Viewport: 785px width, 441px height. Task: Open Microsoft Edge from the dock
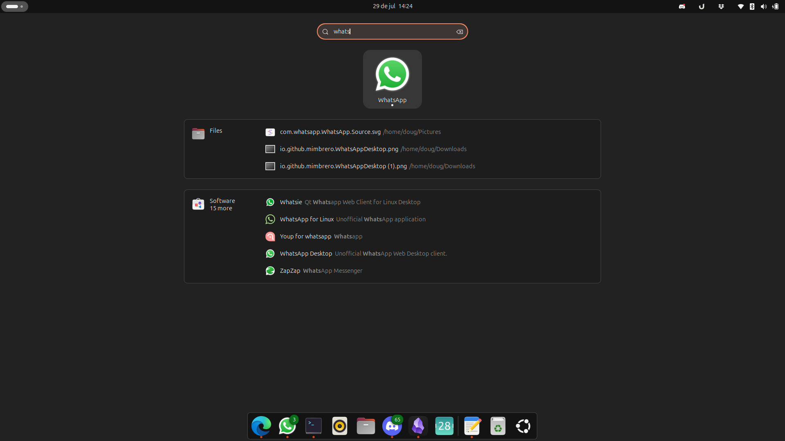(x=261, y=426)
